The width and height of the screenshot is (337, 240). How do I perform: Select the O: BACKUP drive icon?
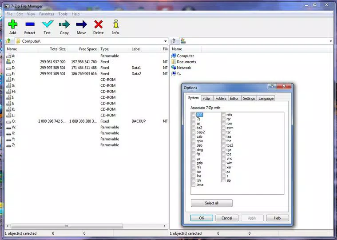(8, 121)
